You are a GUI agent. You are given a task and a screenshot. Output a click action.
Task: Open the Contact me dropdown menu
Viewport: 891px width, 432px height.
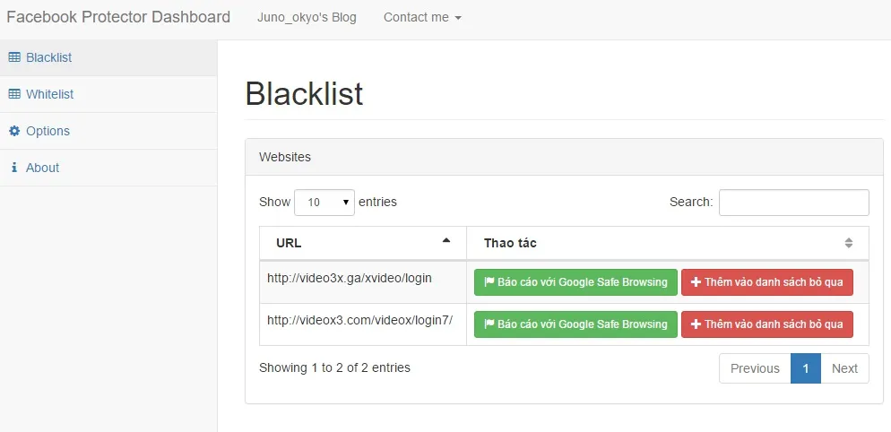pyautogui.click(x=422, y=17)
